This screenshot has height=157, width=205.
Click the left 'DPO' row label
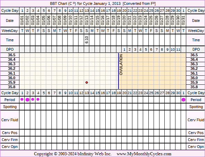click(10, 49)
